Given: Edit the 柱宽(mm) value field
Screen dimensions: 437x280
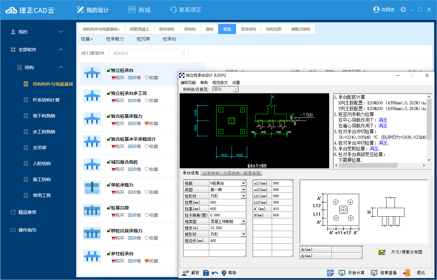Looking at the screenshot, I should click(x=227, y=202).
